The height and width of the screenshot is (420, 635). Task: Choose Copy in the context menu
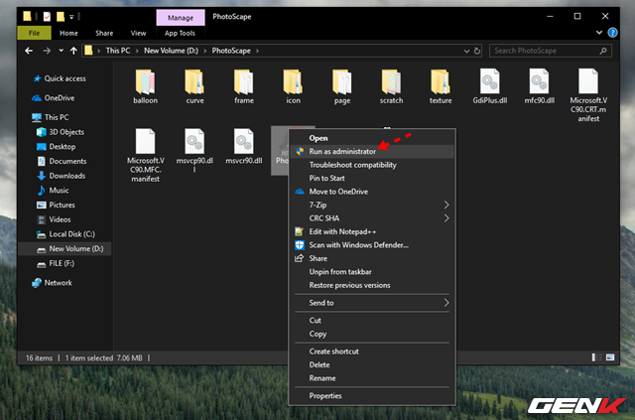[372, 334]
